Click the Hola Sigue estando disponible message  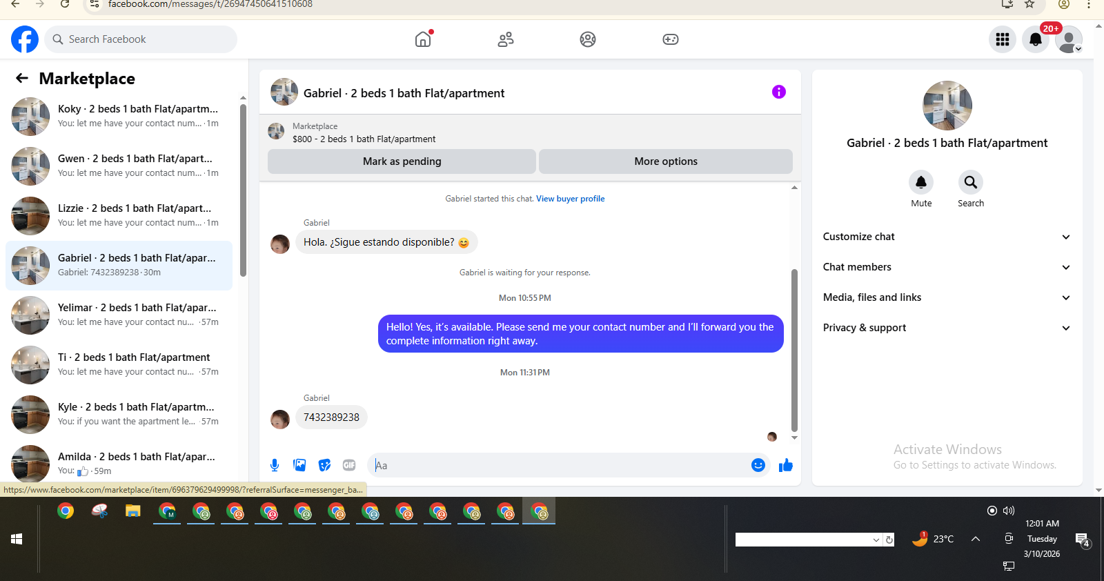coord(386,242)
